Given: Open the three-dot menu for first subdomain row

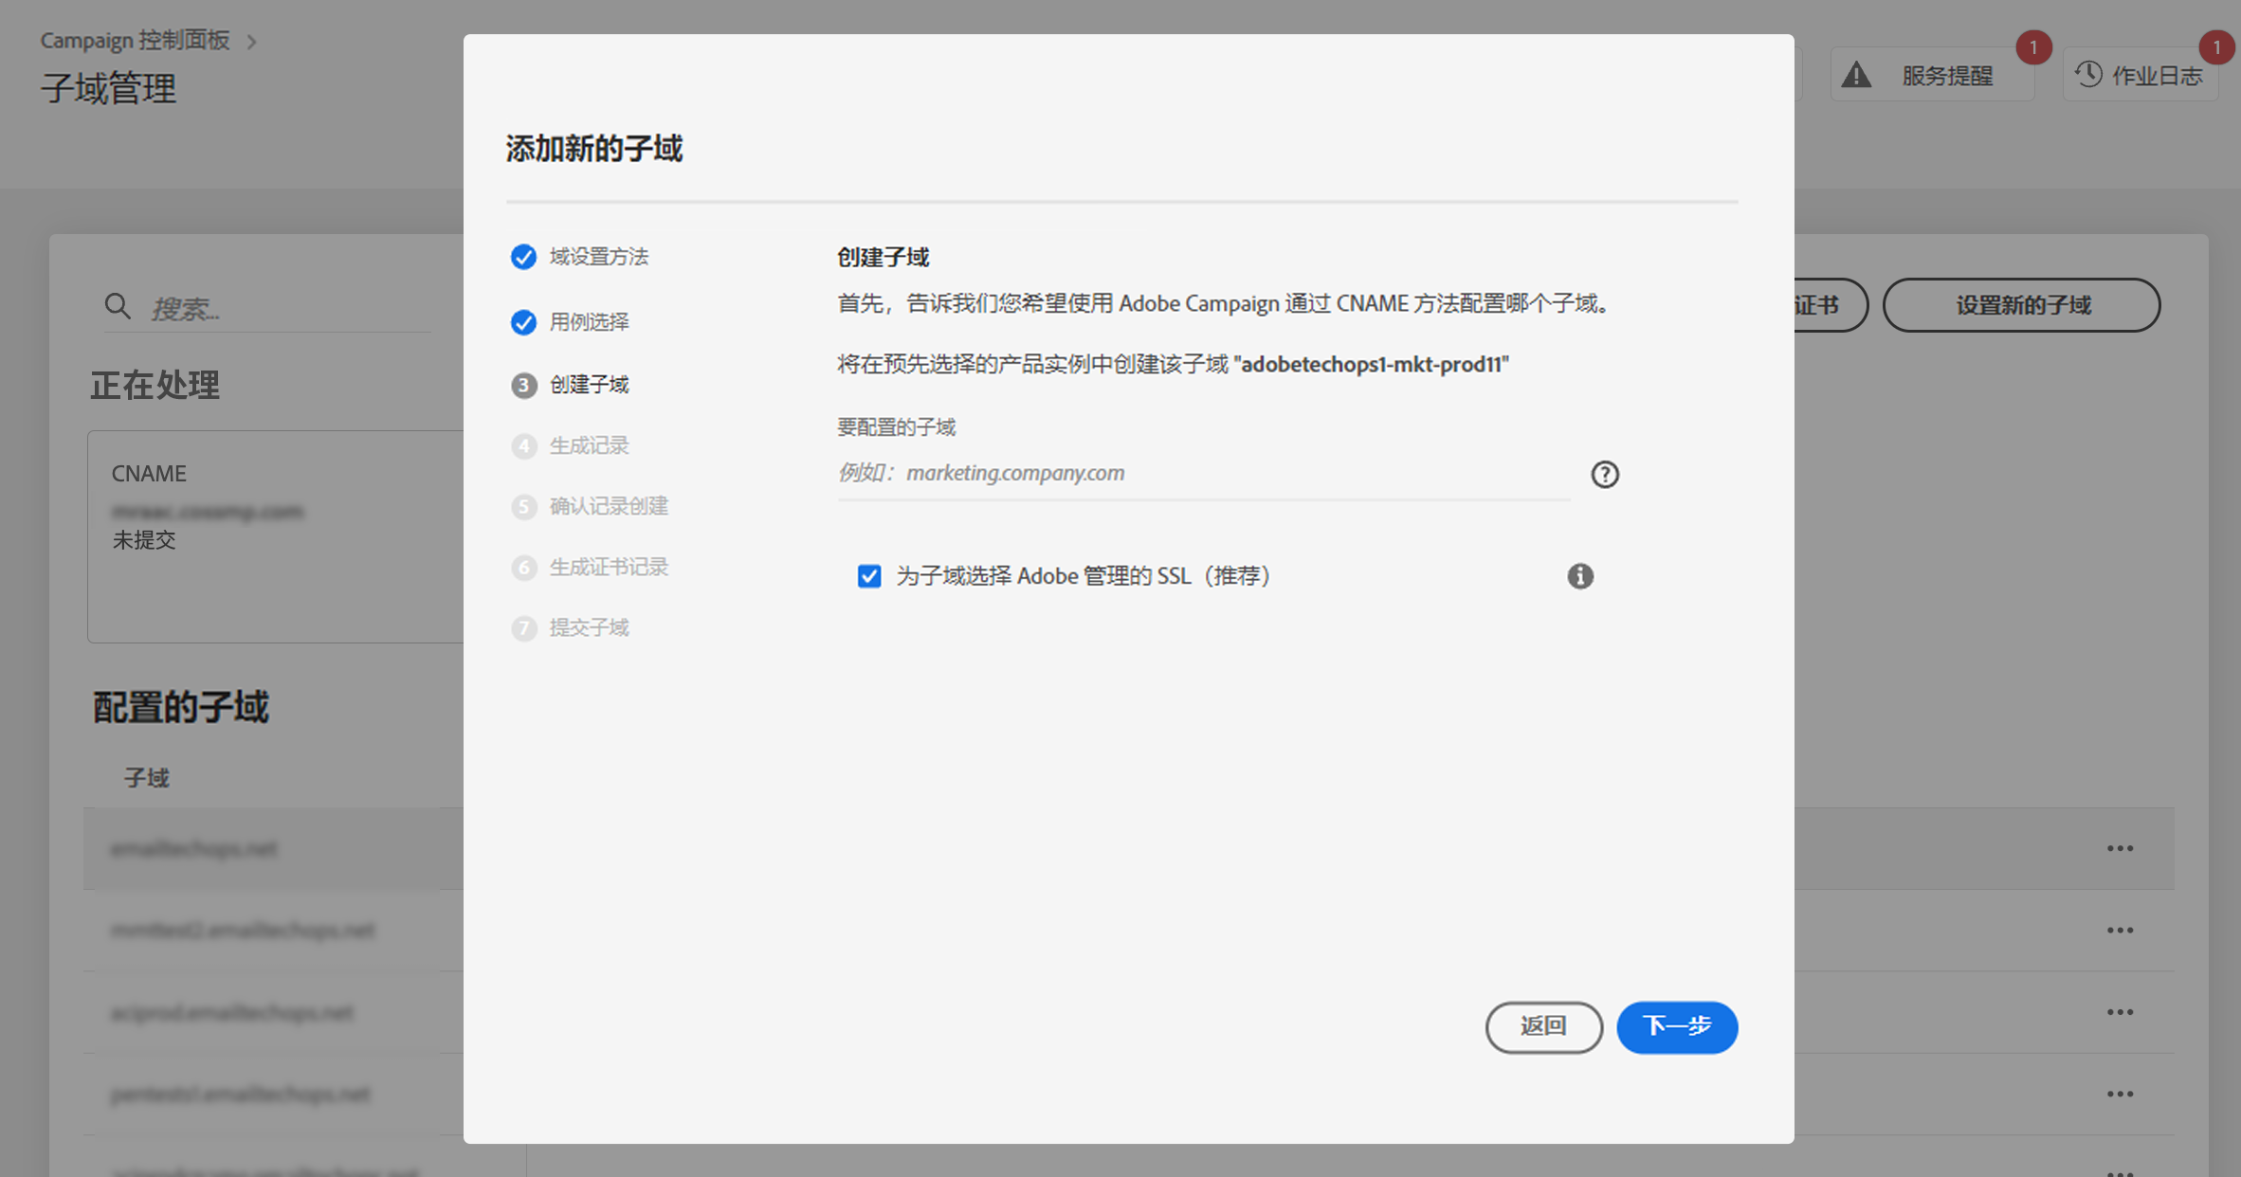Looking at the screenshot, I should tap(2120, 848).
